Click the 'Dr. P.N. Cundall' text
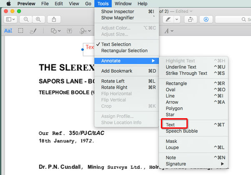The image size is (251, 175). (x=60, y=167)
